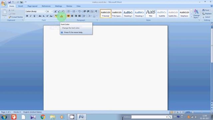Viewport: 213px width, 120px height.
Task: Click the Office Button orb
Action: 3,3
